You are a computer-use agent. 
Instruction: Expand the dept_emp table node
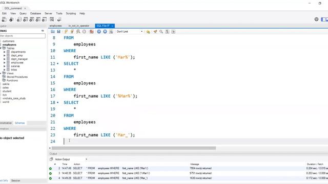(x=5, y=56)
